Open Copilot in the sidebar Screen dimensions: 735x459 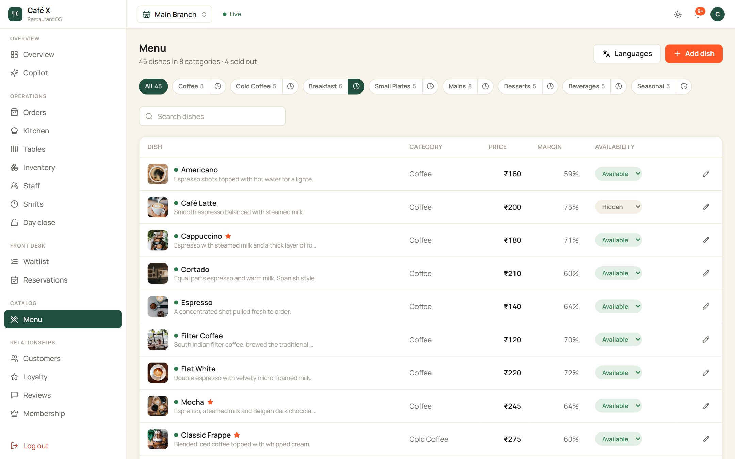coord(63,73)
